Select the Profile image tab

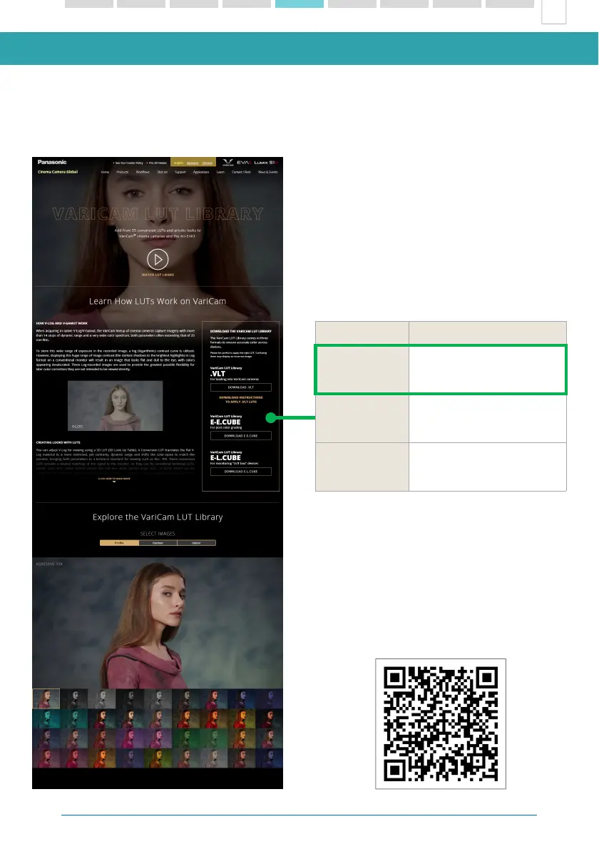click(119, 542)
